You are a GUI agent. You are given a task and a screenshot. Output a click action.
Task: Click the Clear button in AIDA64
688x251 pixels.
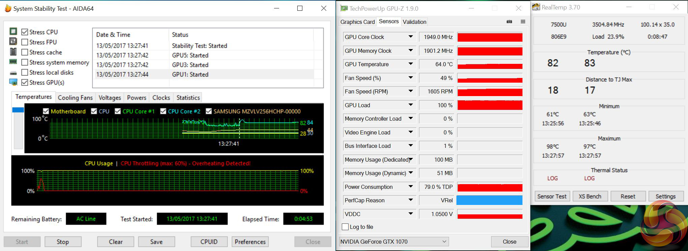tap(116, 242)
